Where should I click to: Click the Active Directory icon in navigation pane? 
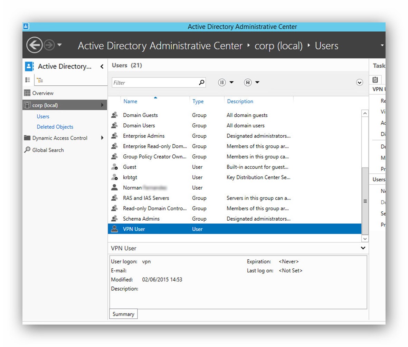[x=29, y=66]
